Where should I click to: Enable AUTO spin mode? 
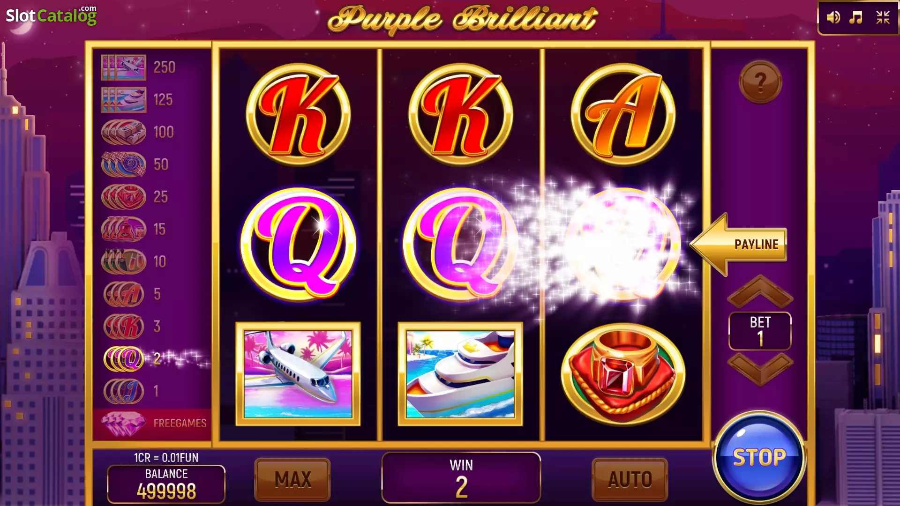630,479
